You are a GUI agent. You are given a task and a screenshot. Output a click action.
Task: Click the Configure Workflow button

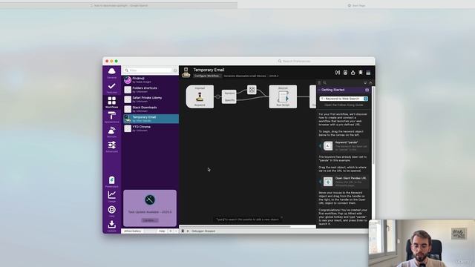(x=208, y=76)
